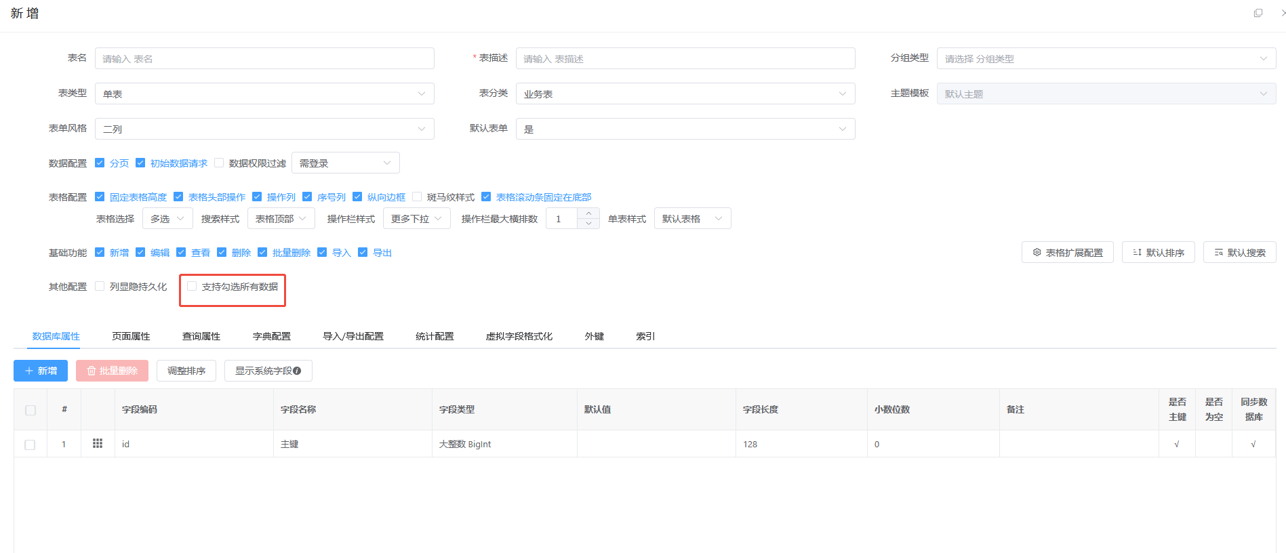Switch to the 字典配置 tab
The image size is (1286, 553).
click(x=271, y=336)
